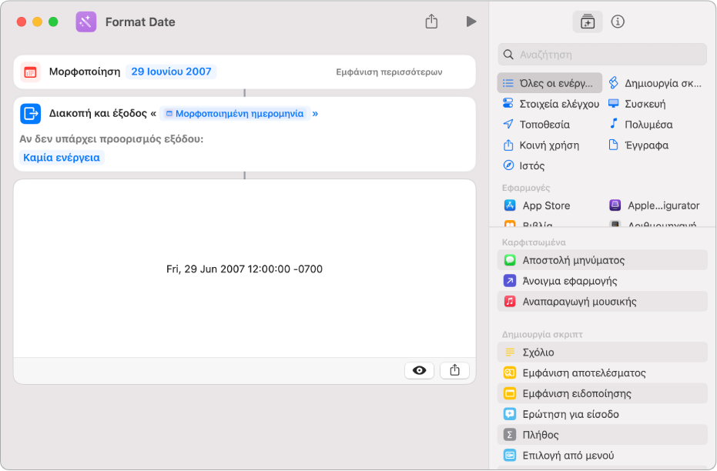Click the Μορφοποιημένη ημερομηνία variable token

pyautogui.click(x=235, y=113)
